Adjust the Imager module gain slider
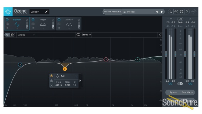This screenshot has width=202, height=114. coord(53,25)
